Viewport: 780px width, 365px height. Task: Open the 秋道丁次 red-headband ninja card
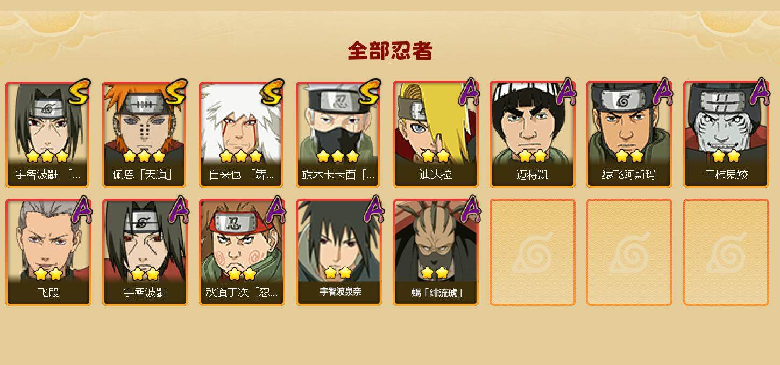point(242,252)
